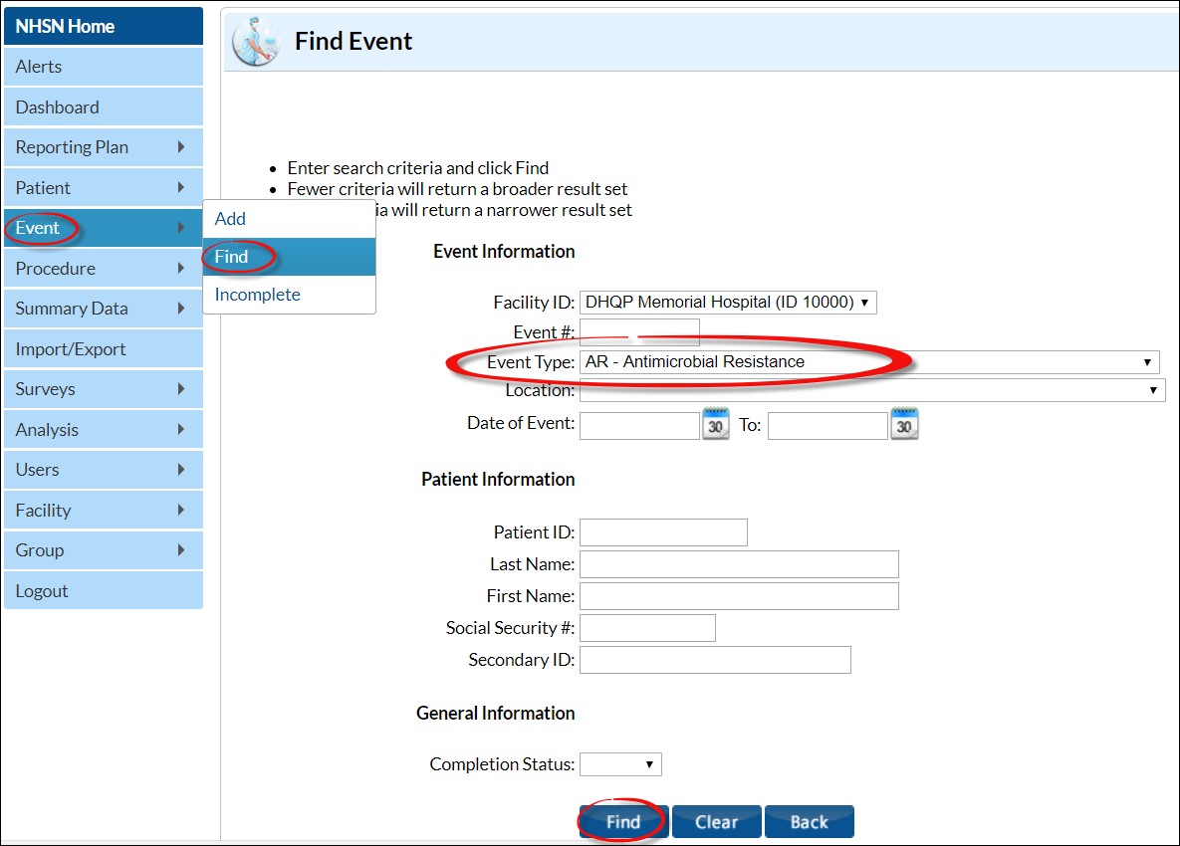Open Import/Export in sidebar
The image size is (1180, 846).
click(104, 349)
